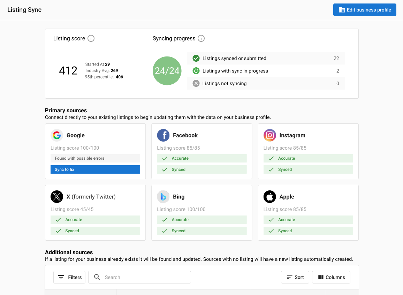
Task: Open the Syncing progress info tooltip
Action: pyautogui.click(x=201, y=38)
